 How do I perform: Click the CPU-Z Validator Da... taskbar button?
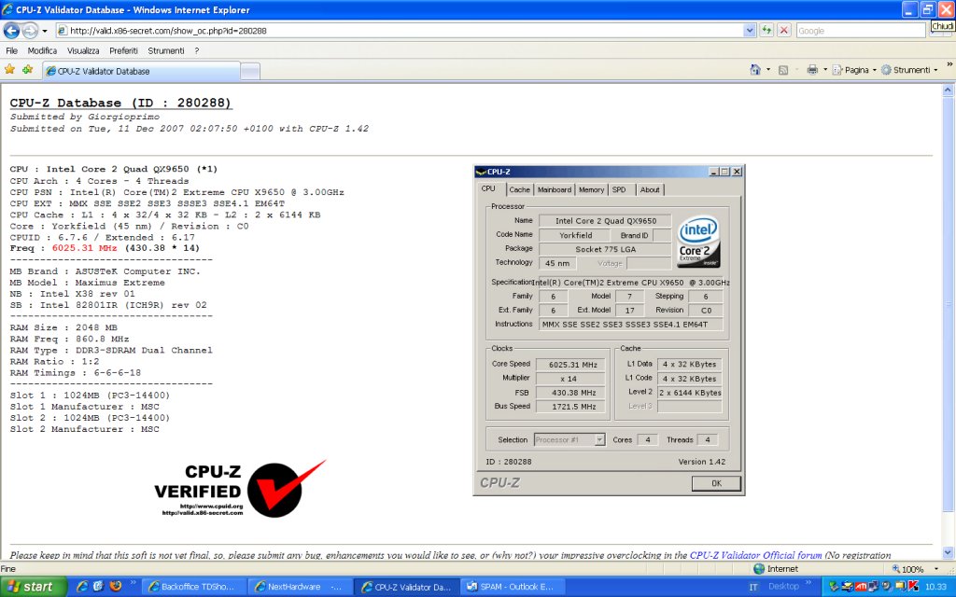pyautogui.click(x=407, y=587)
